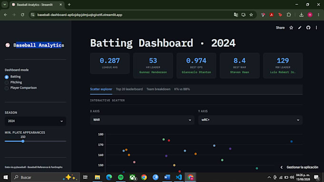Open the Streamlit app kebab menu

pos(316,28)
